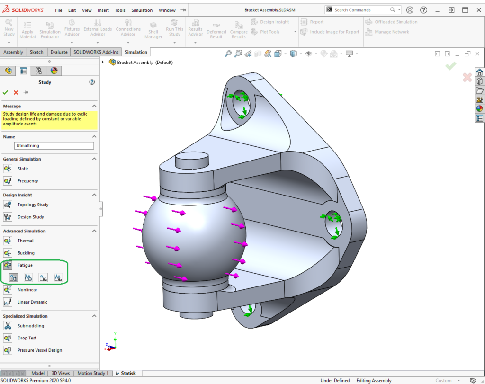Select the Pressure Vessel Design icon
The height and width of the screenshot is (384, 485).
tap(8, 350)
